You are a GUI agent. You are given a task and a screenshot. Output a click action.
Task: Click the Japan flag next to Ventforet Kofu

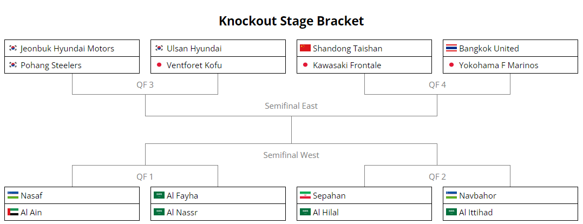pyautogui.click(x=159, y=64)
